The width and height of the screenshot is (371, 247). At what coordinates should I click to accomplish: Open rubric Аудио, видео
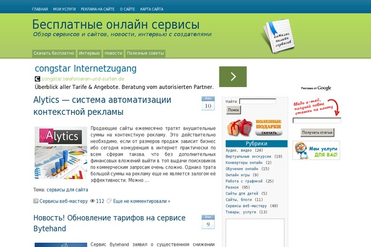click(x=238, y=150)
